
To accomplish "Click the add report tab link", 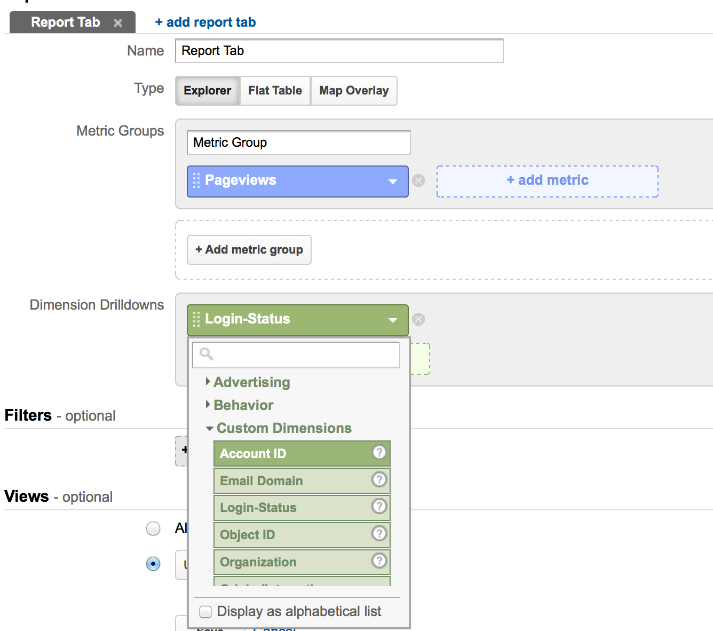I will [x=205, y=22].
